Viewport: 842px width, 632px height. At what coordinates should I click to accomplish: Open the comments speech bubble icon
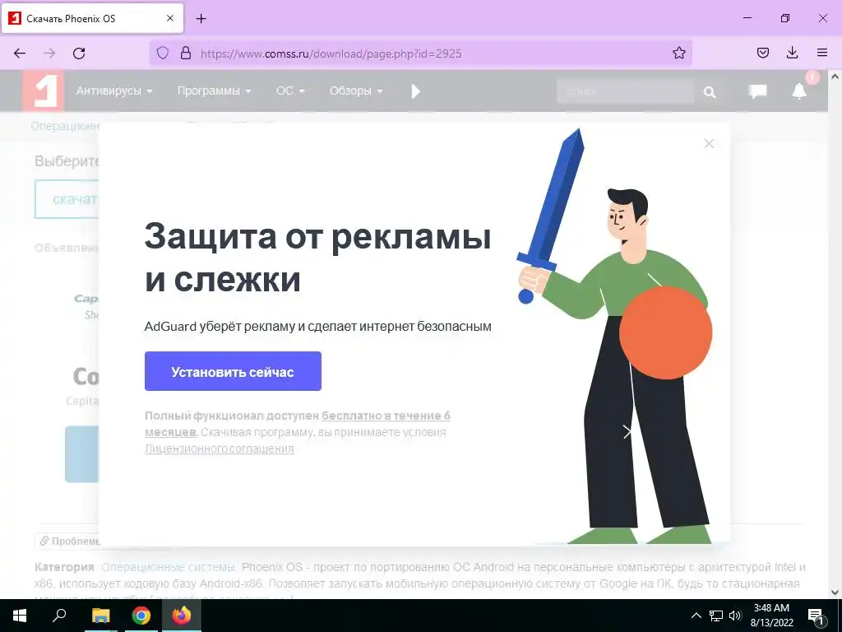(757, 91)
